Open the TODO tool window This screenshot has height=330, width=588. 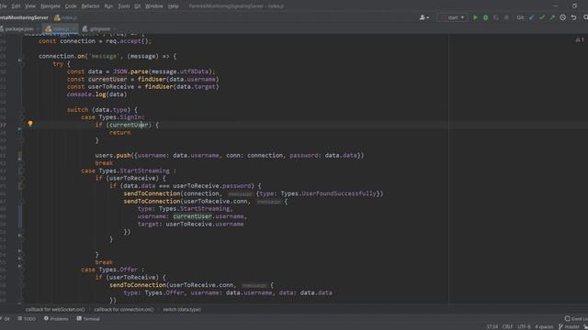[27, 319]
